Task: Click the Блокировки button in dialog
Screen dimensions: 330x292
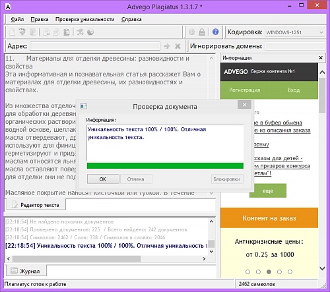Action: 227,179
